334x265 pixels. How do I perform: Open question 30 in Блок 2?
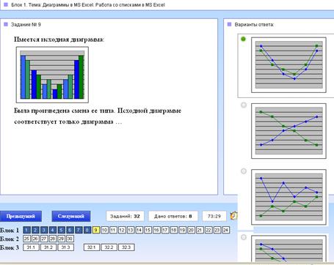[x=70, y=239]
